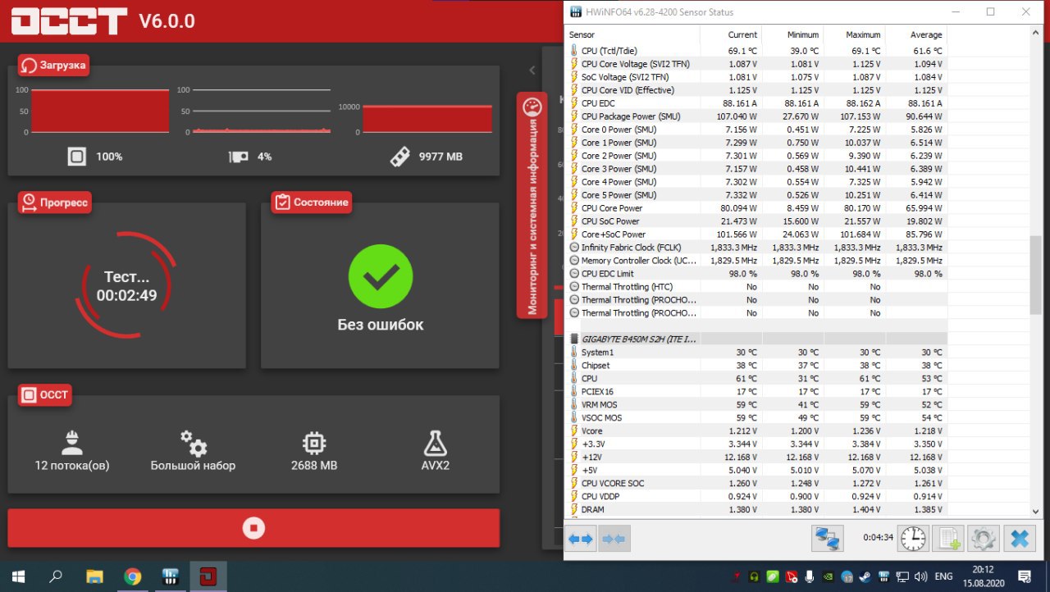
Task: Open the Мониторинг и системная информация side tab
Action: pos(532,205)
